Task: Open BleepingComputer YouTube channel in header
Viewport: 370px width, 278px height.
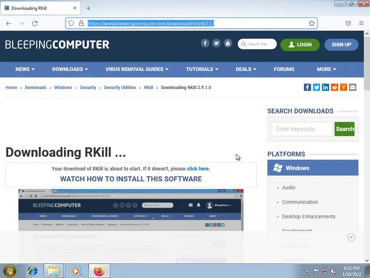Action: pos(228,43)
